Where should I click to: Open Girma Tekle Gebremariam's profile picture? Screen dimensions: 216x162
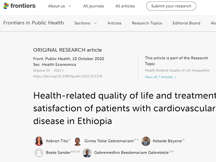[77, 141]
